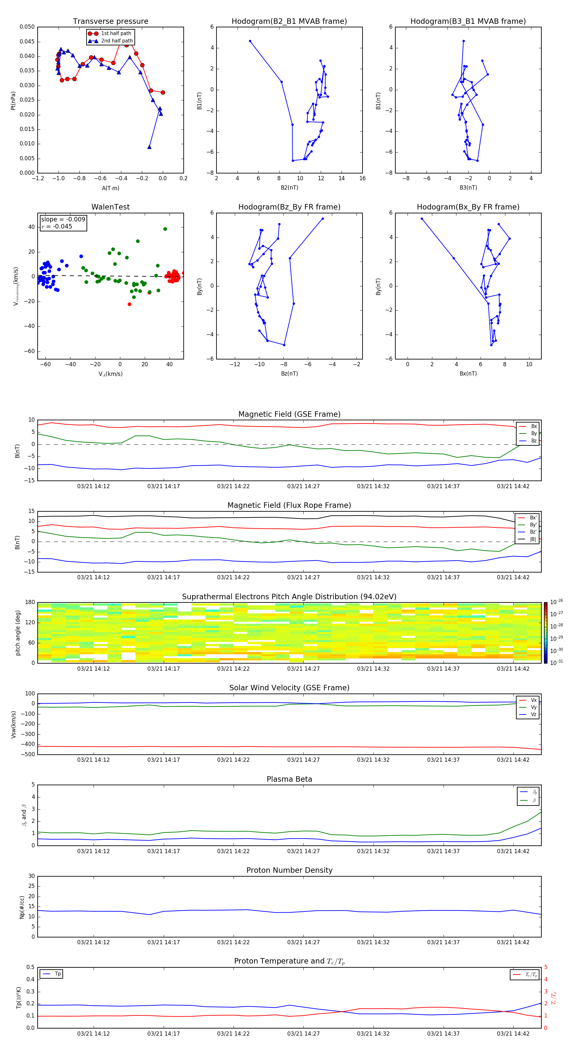Click the '−500' tick on solar wind velocity axis
Image resolution: width=579 pixels, height=1062 pixels.
click(27, 754)
